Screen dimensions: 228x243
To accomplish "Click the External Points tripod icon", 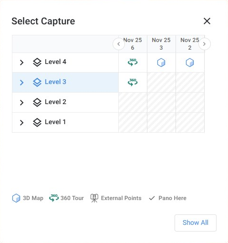I will point(94,198).
